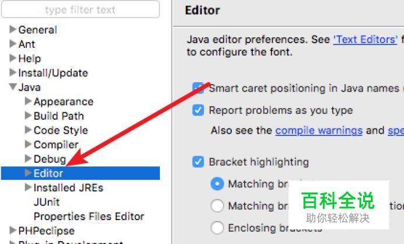
Task: Disable Report problems as you type
Action: (198, 110)
